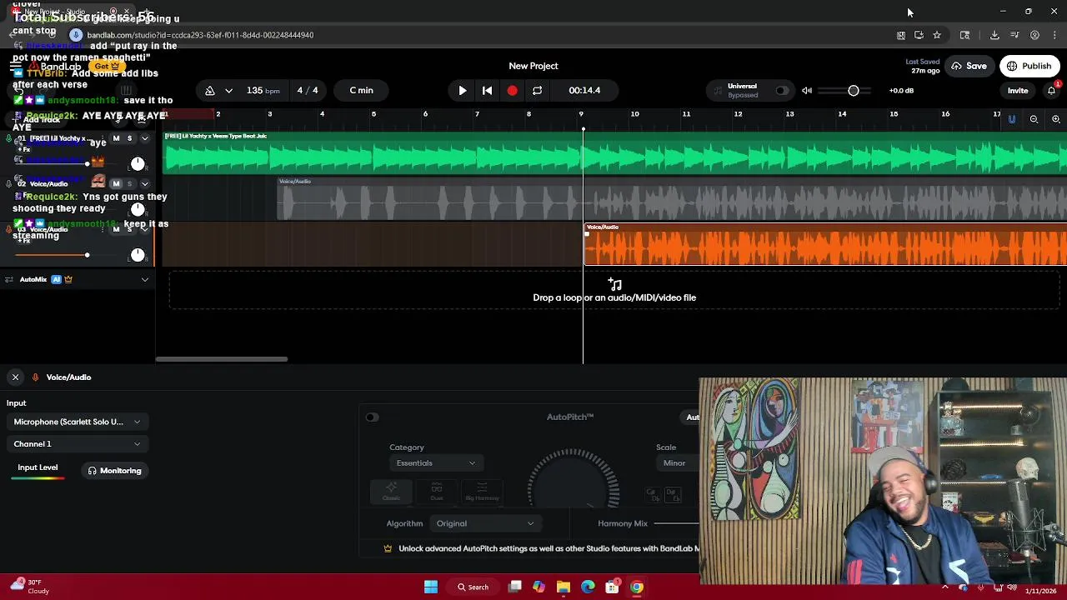Click track 03 pan knob
The width and height of the screenshot is (1067, 600).
coord(138,254)
